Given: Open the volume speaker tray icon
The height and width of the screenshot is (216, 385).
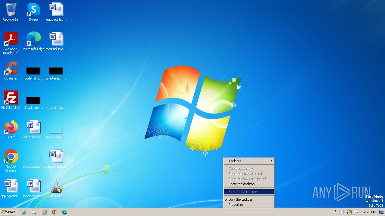Looking at the screenshot, I should [342, 212].
